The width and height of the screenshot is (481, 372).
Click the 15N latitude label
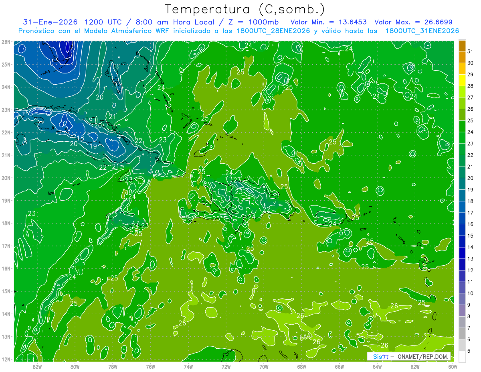(x=6, y=291)
